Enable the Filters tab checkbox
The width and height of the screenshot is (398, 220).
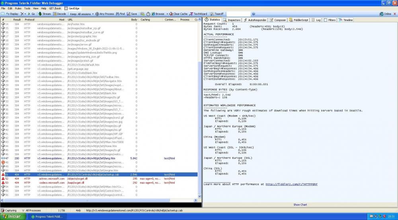[x=325, y=20]
